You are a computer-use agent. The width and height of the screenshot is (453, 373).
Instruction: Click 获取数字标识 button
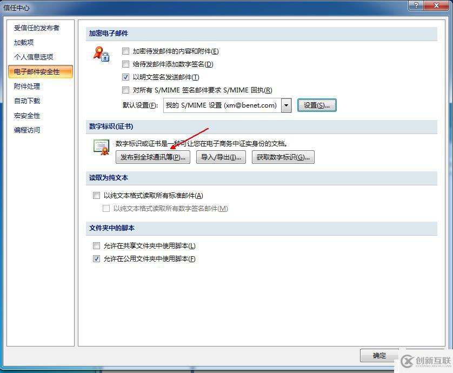click(283, 157)
